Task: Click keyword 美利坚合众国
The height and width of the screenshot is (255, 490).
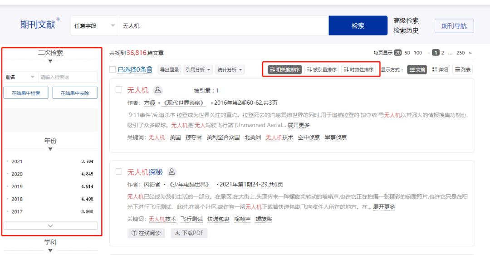Action: (223, 137)
